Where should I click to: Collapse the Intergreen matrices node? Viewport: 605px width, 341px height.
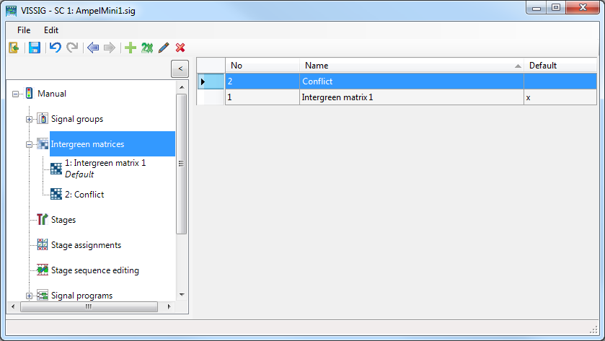[30, 144]
